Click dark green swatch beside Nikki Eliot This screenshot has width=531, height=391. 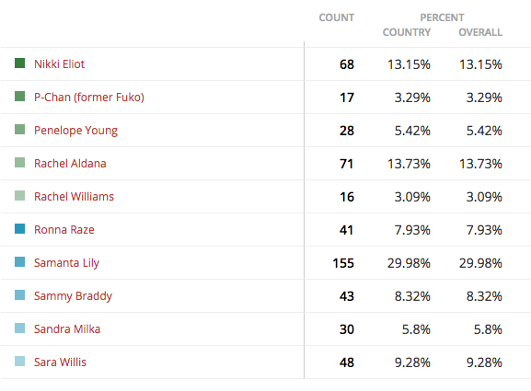coord(19,63)
